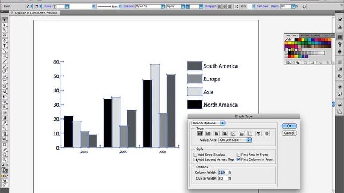Select the Eraser tool

[x=4, y=76]
